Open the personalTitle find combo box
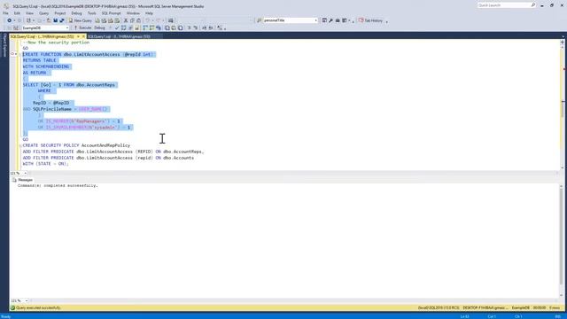The width and height of the screenshot is (567, 319). (315, 20)
